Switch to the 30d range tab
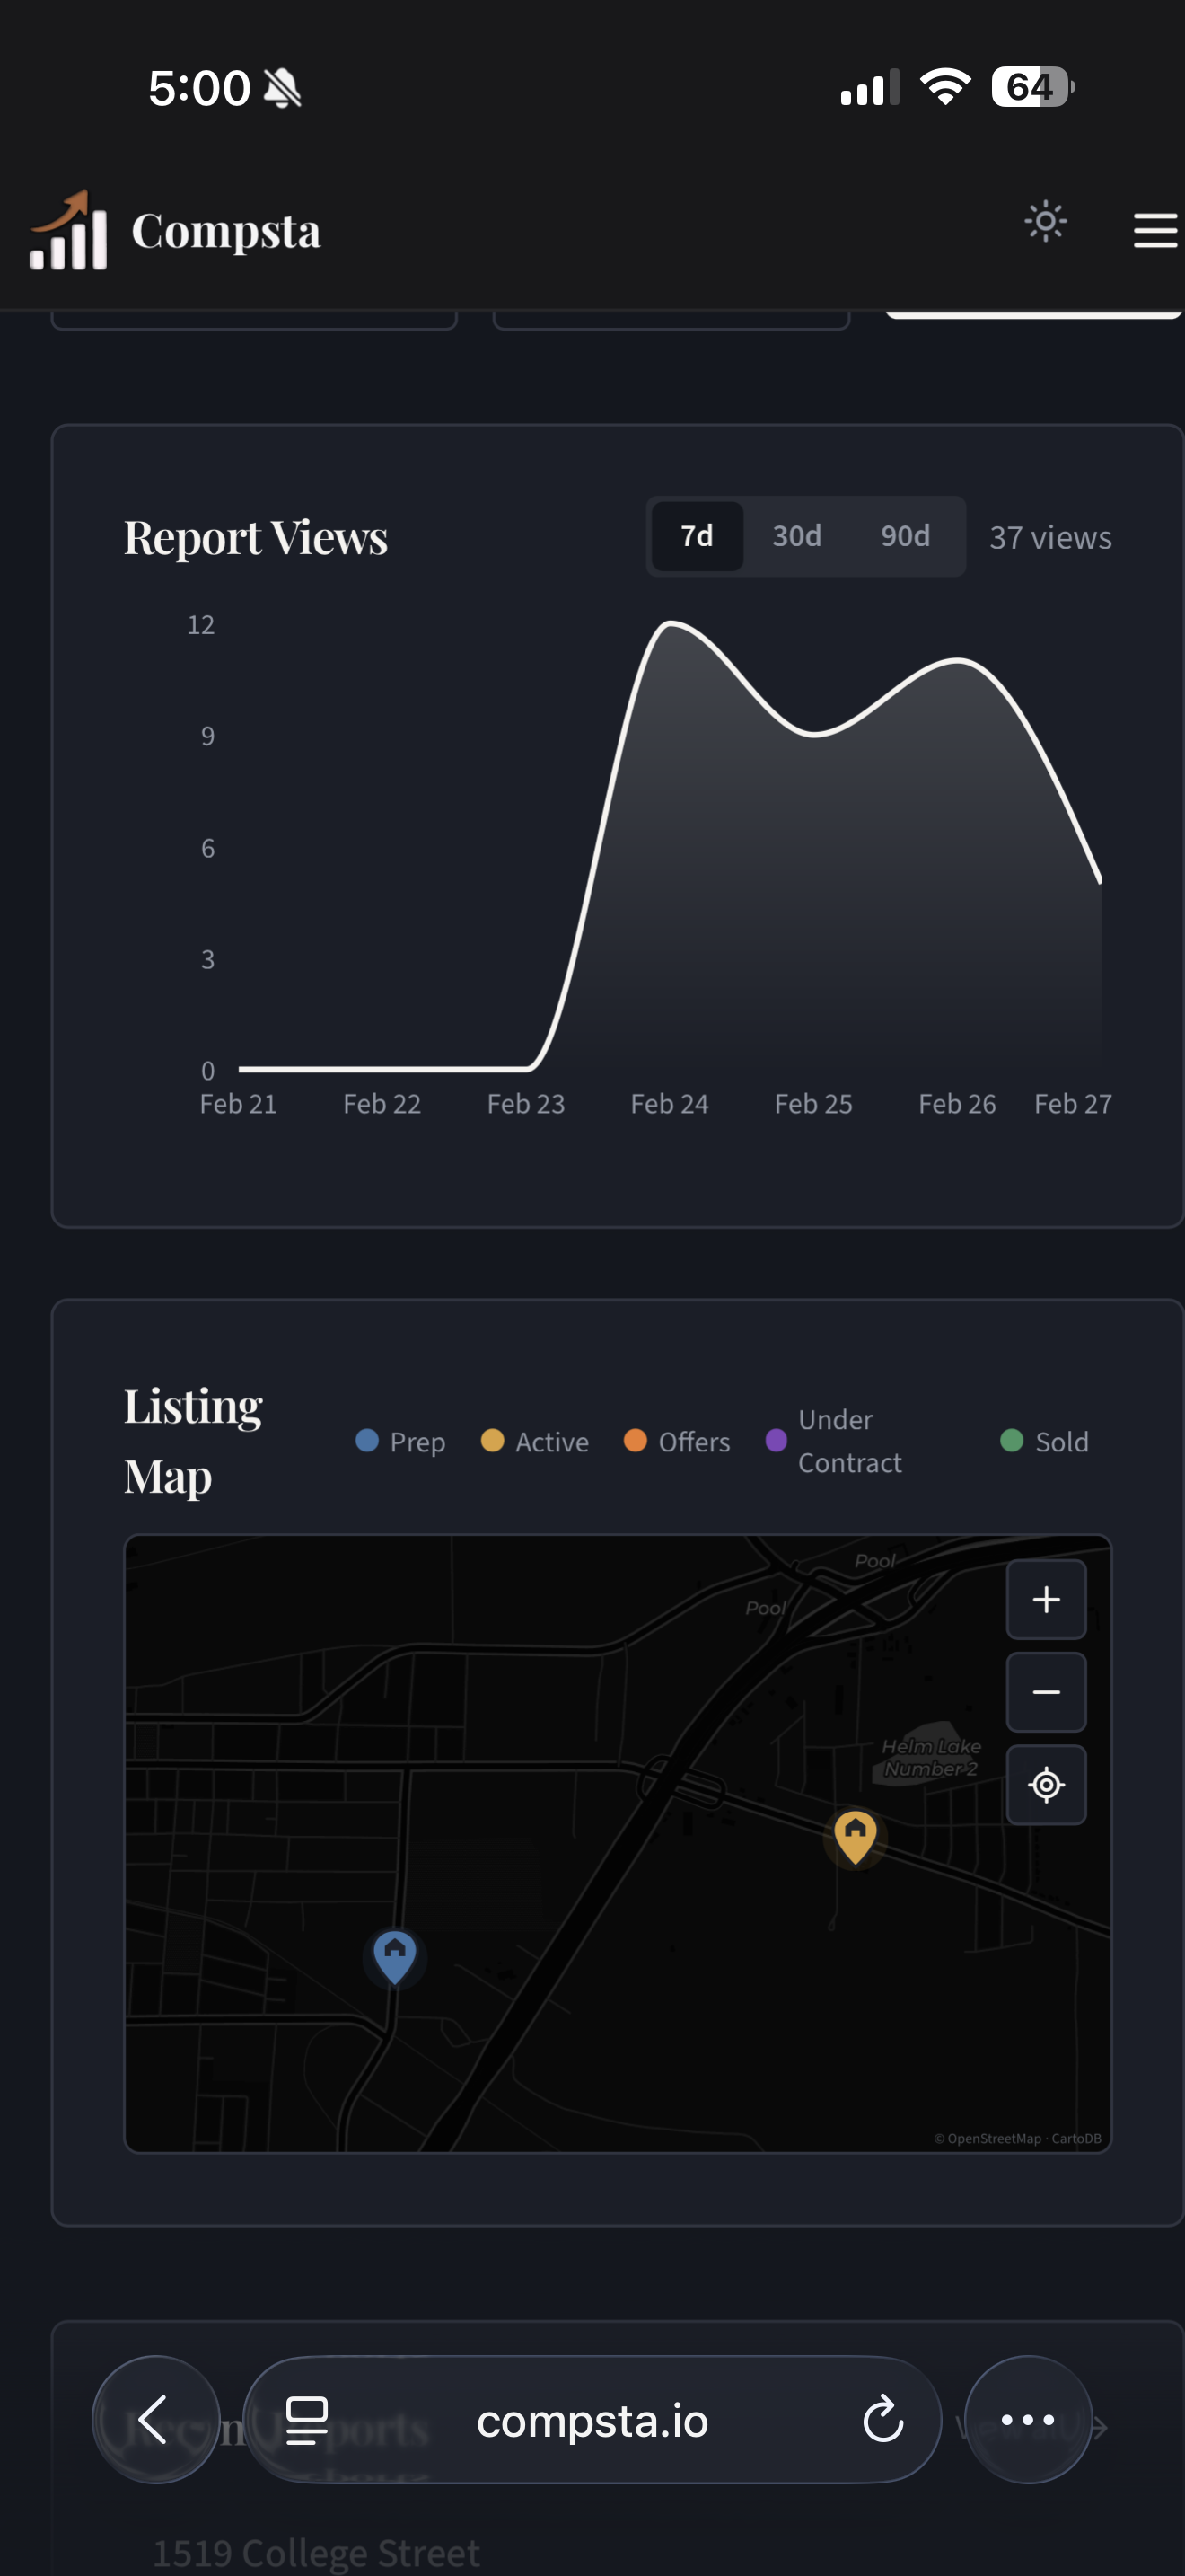Image resolution: width=1185 pixels, height=2576 pixels. [796, 536]
